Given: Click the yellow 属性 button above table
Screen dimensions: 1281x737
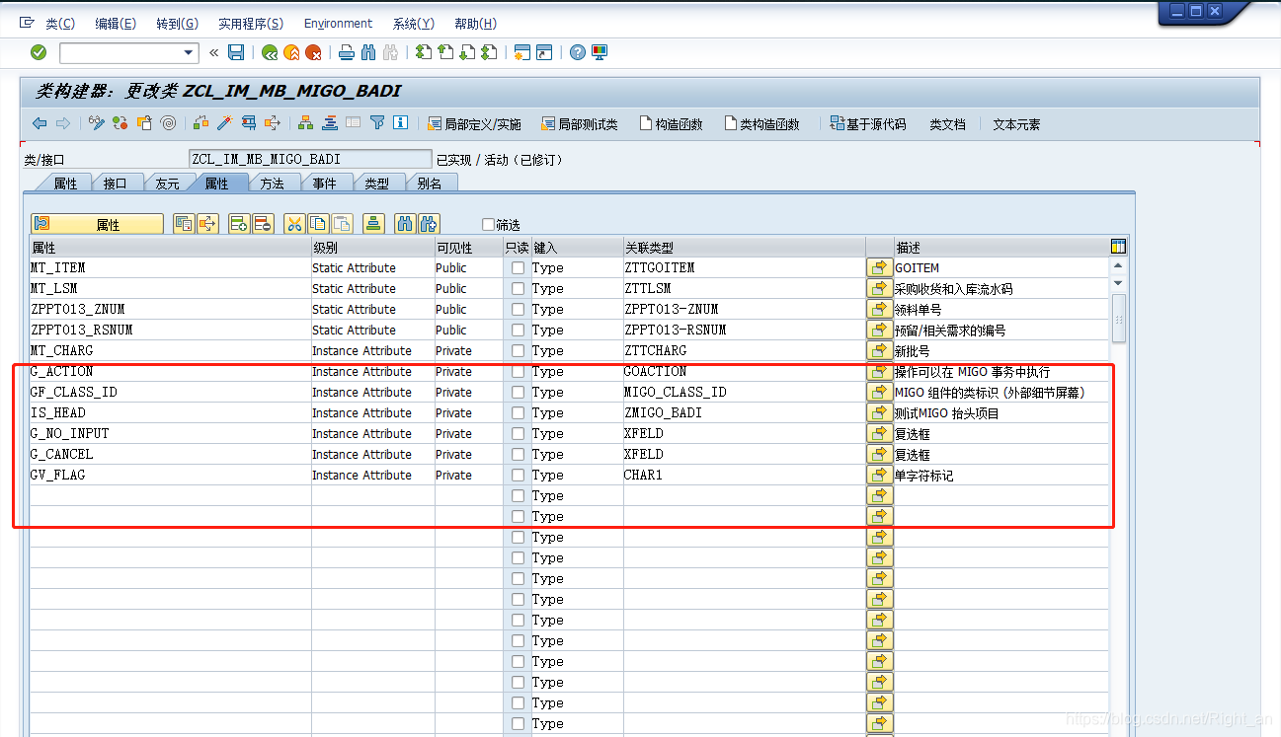Looking at the screenshot, I should [x=97, y=224].
